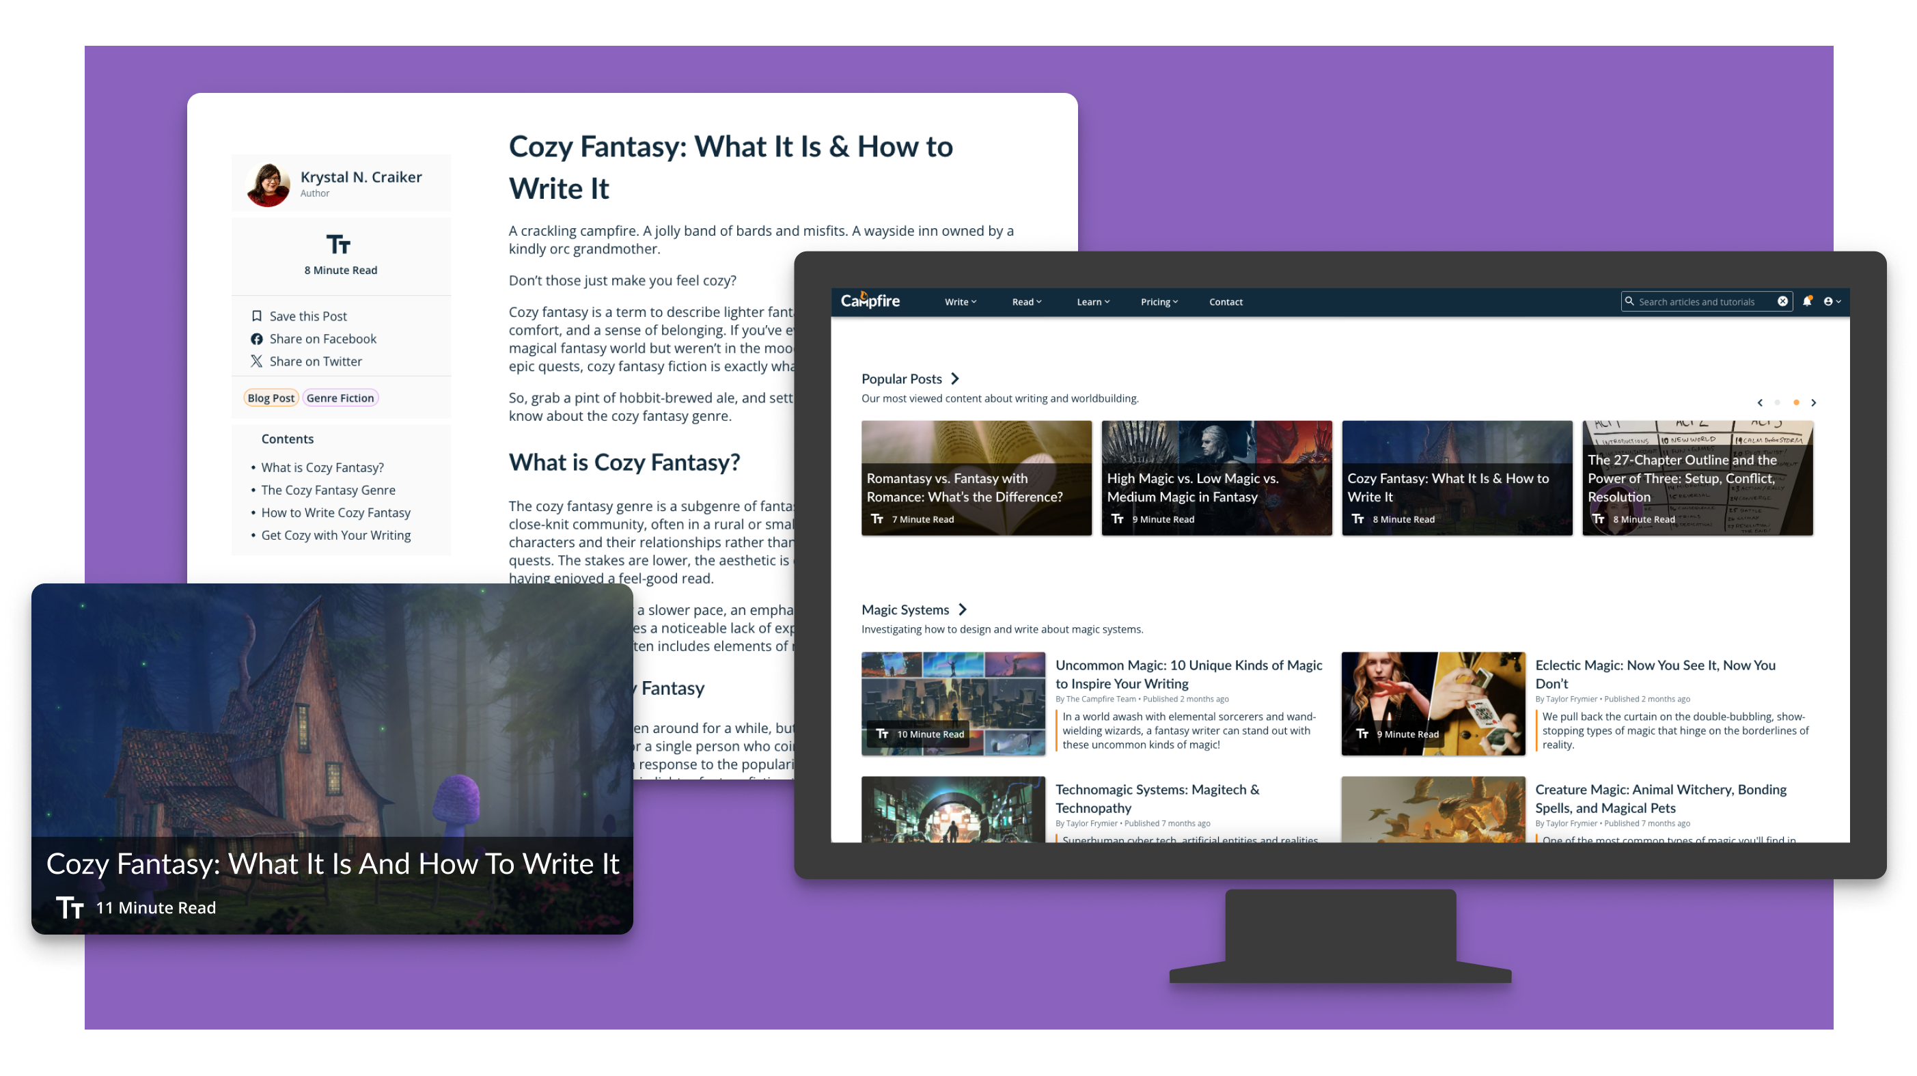The width and height of the screenshot is (1917, 1076).
Task: Click Genre Fiction tag button on post
Action: pos(340,398)
